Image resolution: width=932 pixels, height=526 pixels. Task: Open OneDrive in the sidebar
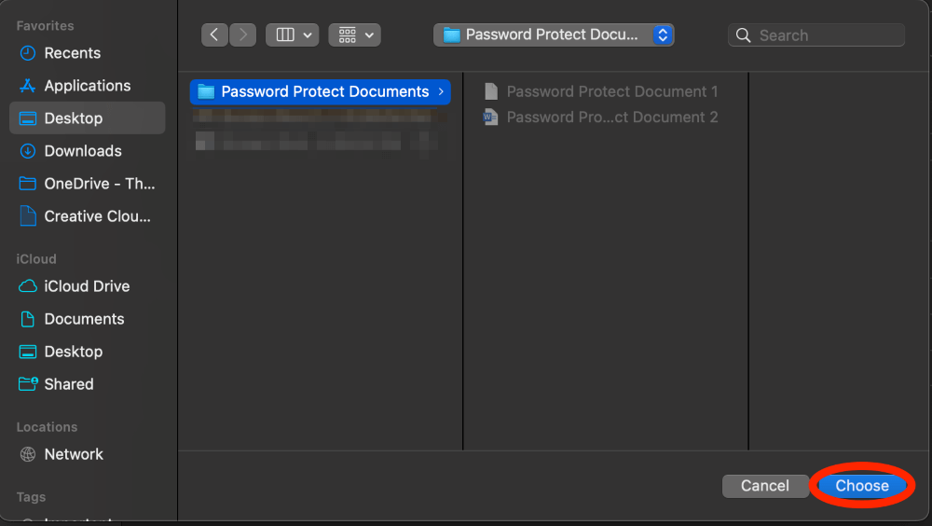[x=99, y=184]
